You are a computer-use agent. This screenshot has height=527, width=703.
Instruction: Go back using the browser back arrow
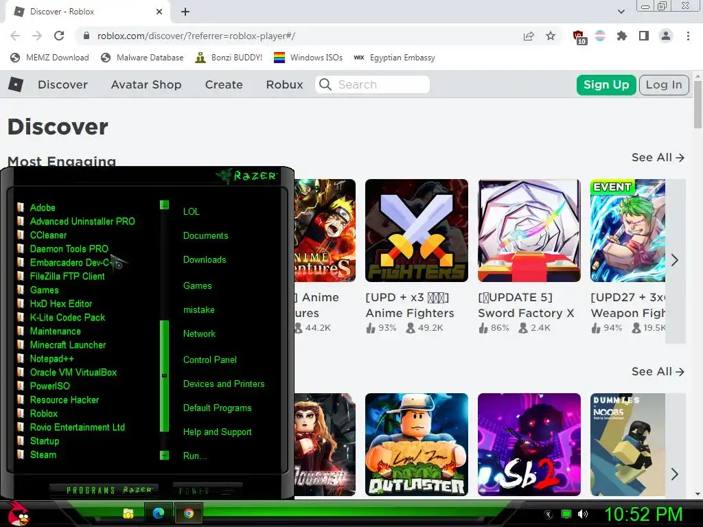pyautogui.click(x=15, y=36)
